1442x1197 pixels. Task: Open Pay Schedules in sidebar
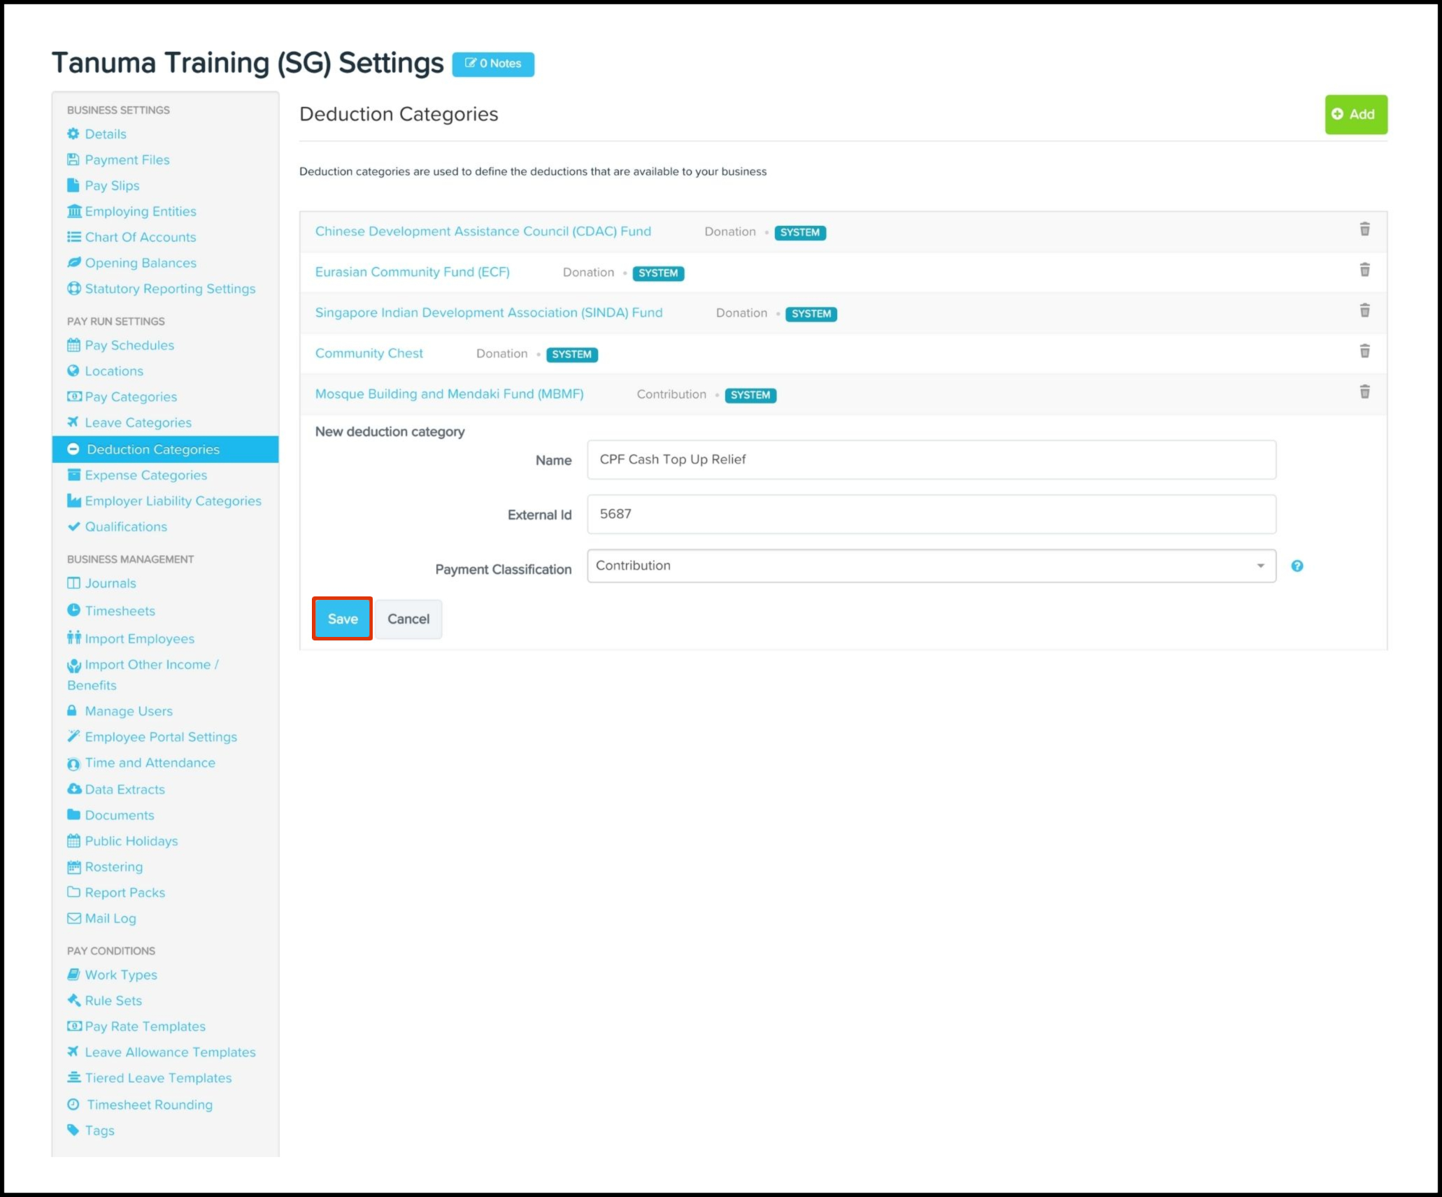129,345
